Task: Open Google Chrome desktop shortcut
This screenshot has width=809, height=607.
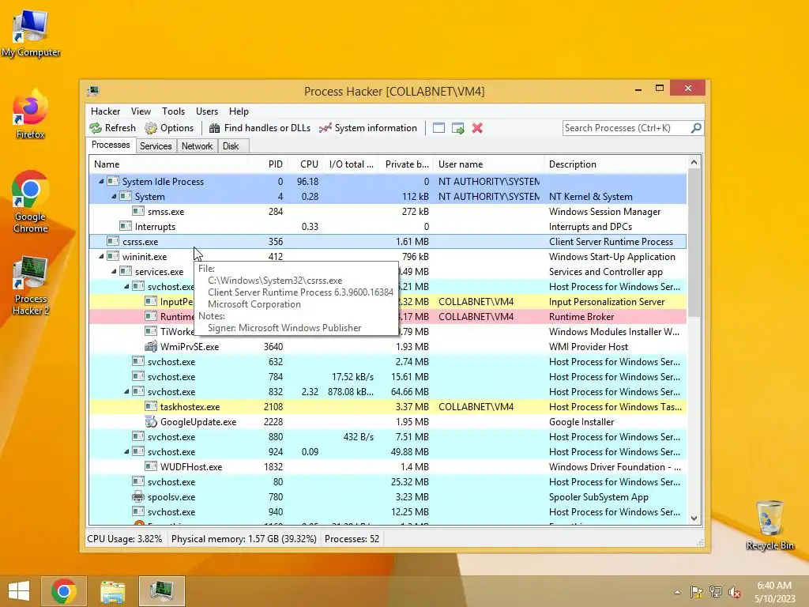Action: pyautogui.click(x=31, y=202)
